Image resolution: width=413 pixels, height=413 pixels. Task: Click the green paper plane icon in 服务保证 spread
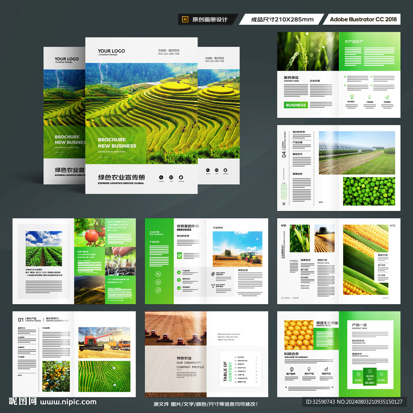click(387, 97)
